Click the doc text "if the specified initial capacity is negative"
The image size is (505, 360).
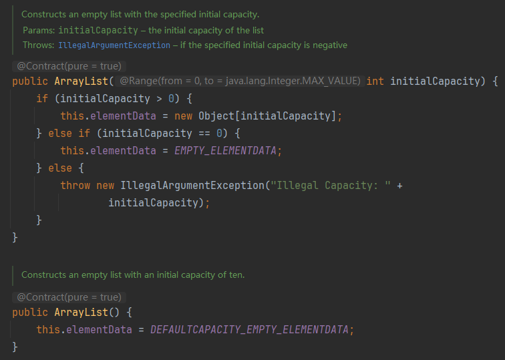[263, 45]
